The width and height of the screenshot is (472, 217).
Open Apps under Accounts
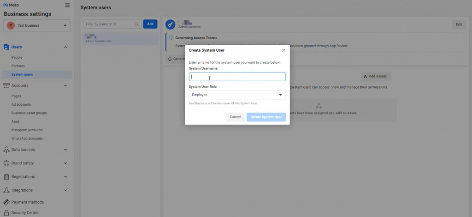(x=15, y=121)
